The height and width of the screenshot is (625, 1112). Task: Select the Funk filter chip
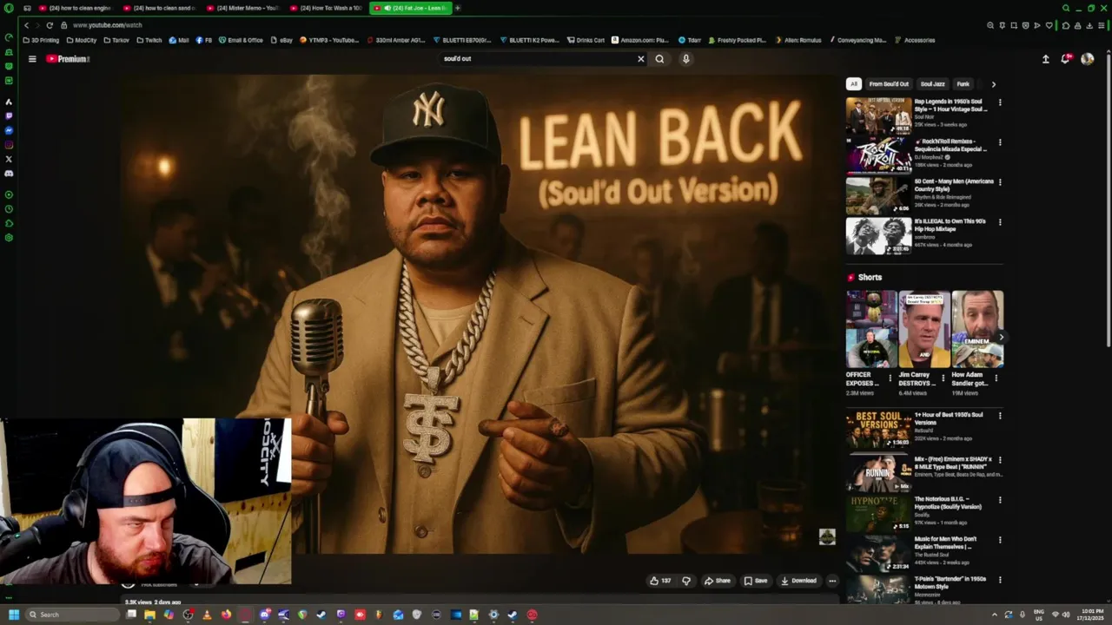[963, 84]
